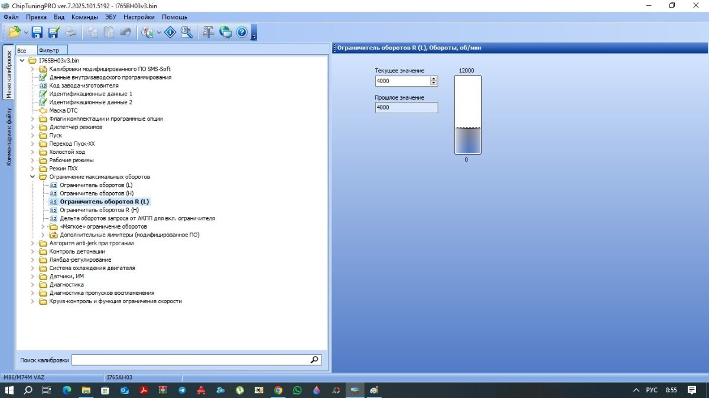Open the Правка menu
Image resolution: width=709 pixels, height=398 pixels.
click(x=36, y=17)
